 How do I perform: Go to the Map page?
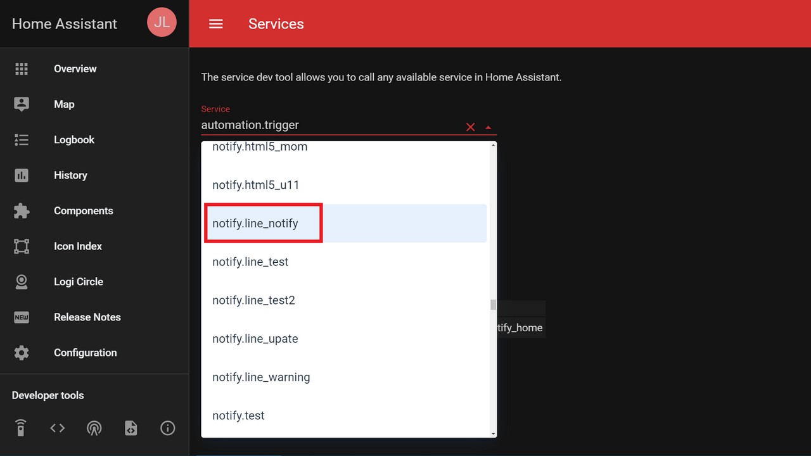coord(64,104)
